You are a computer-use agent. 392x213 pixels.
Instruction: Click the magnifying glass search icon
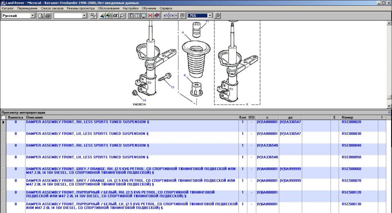122,16
